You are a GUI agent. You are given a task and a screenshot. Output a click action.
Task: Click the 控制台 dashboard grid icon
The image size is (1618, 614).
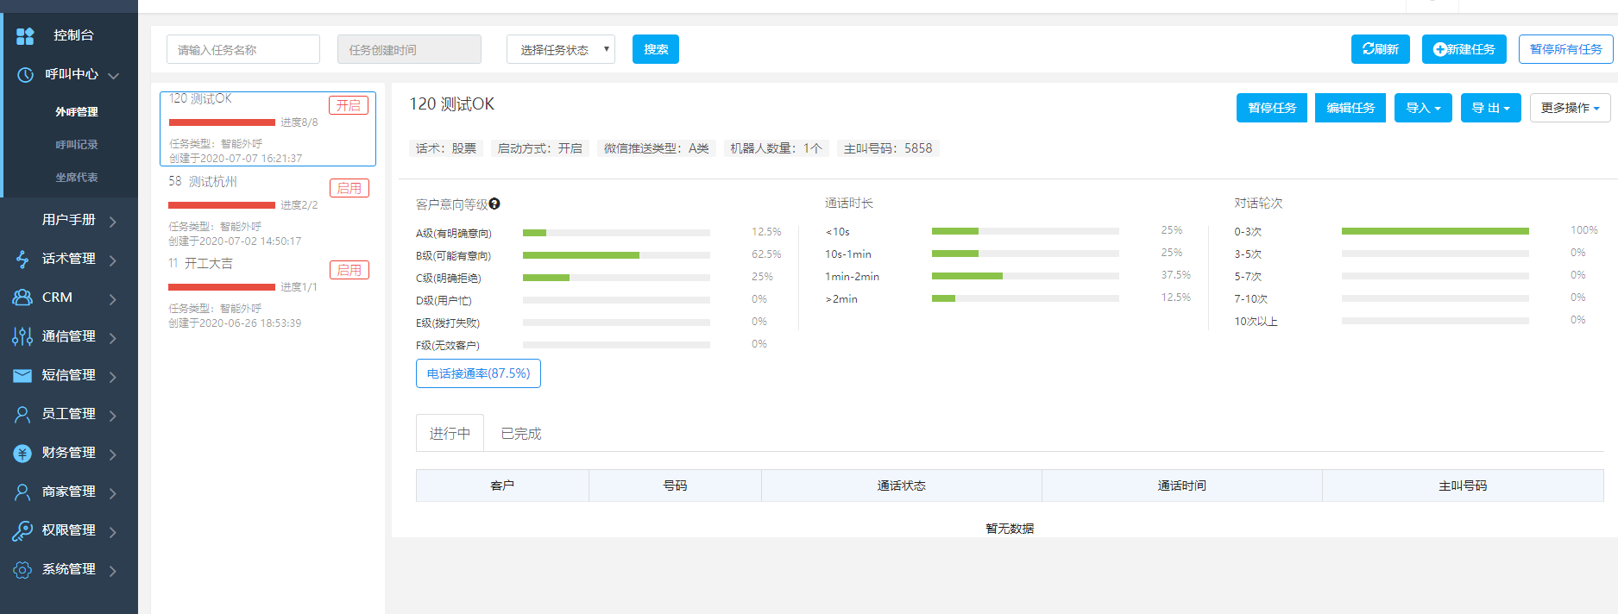25,35
